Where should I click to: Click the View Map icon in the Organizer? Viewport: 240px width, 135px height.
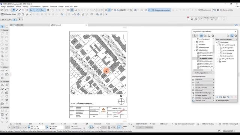205,36
